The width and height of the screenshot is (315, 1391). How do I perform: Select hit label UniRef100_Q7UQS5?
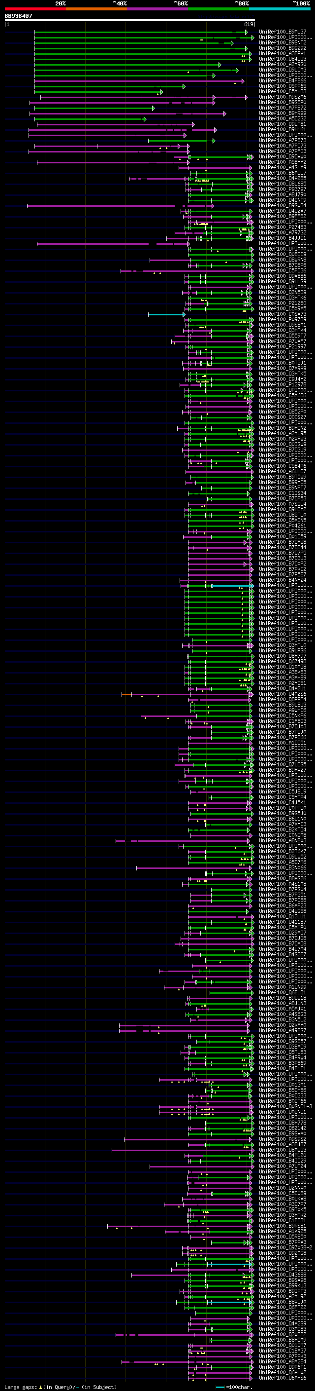(283, 765)
